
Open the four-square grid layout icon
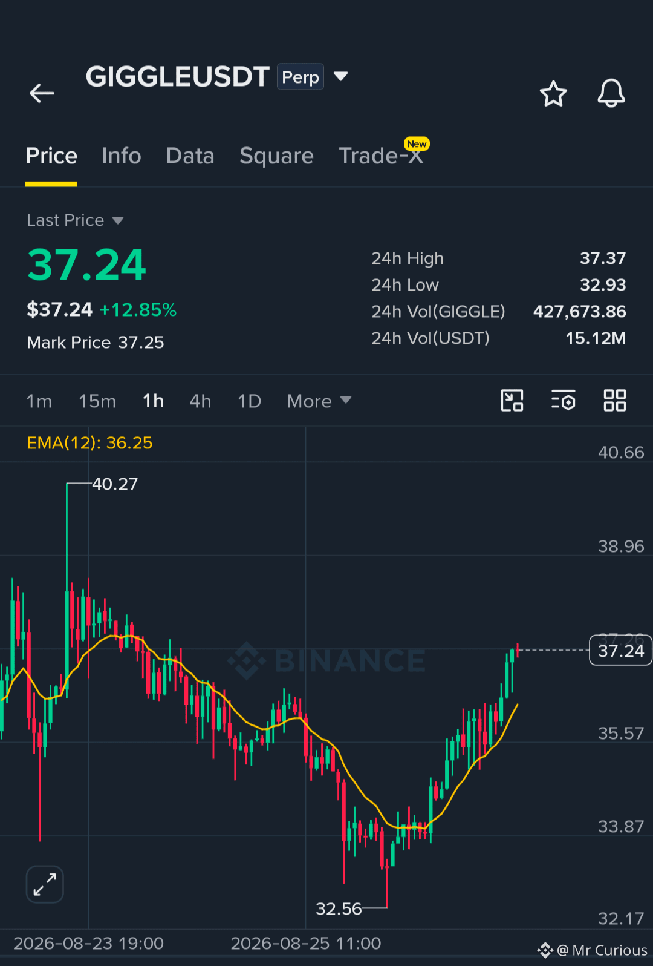coord(615,401)
